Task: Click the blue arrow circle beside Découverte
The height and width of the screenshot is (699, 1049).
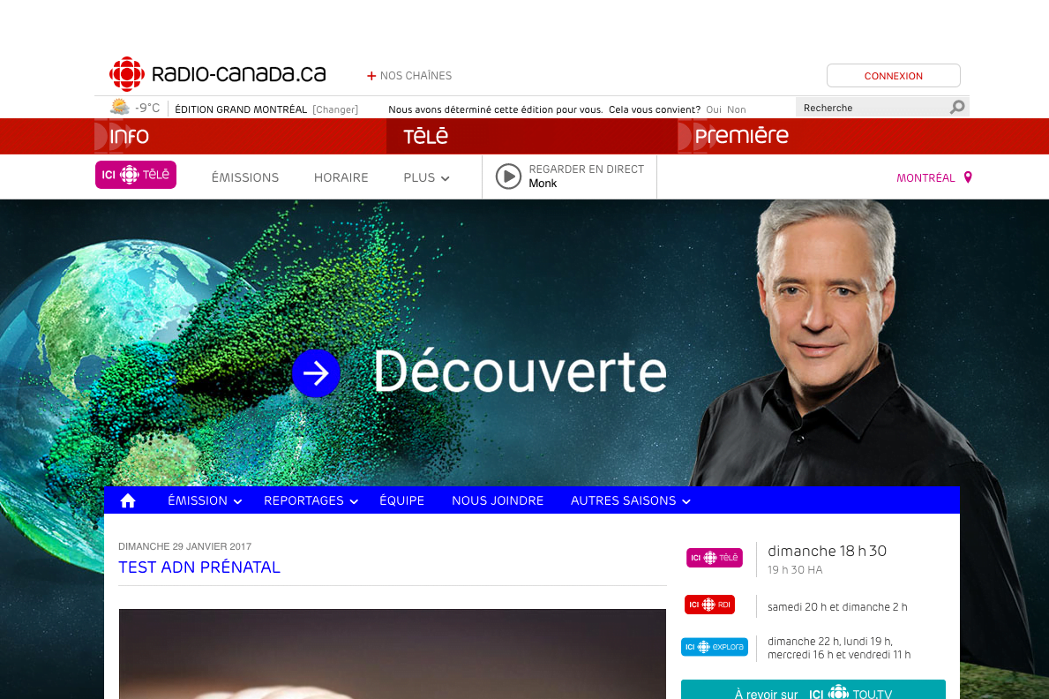Action: (x=317, y=373)
